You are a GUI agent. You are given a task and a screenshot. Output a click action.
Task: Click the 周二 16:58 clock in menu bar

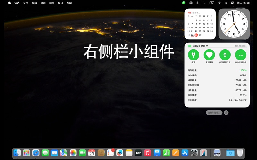[x=243, y=3]
